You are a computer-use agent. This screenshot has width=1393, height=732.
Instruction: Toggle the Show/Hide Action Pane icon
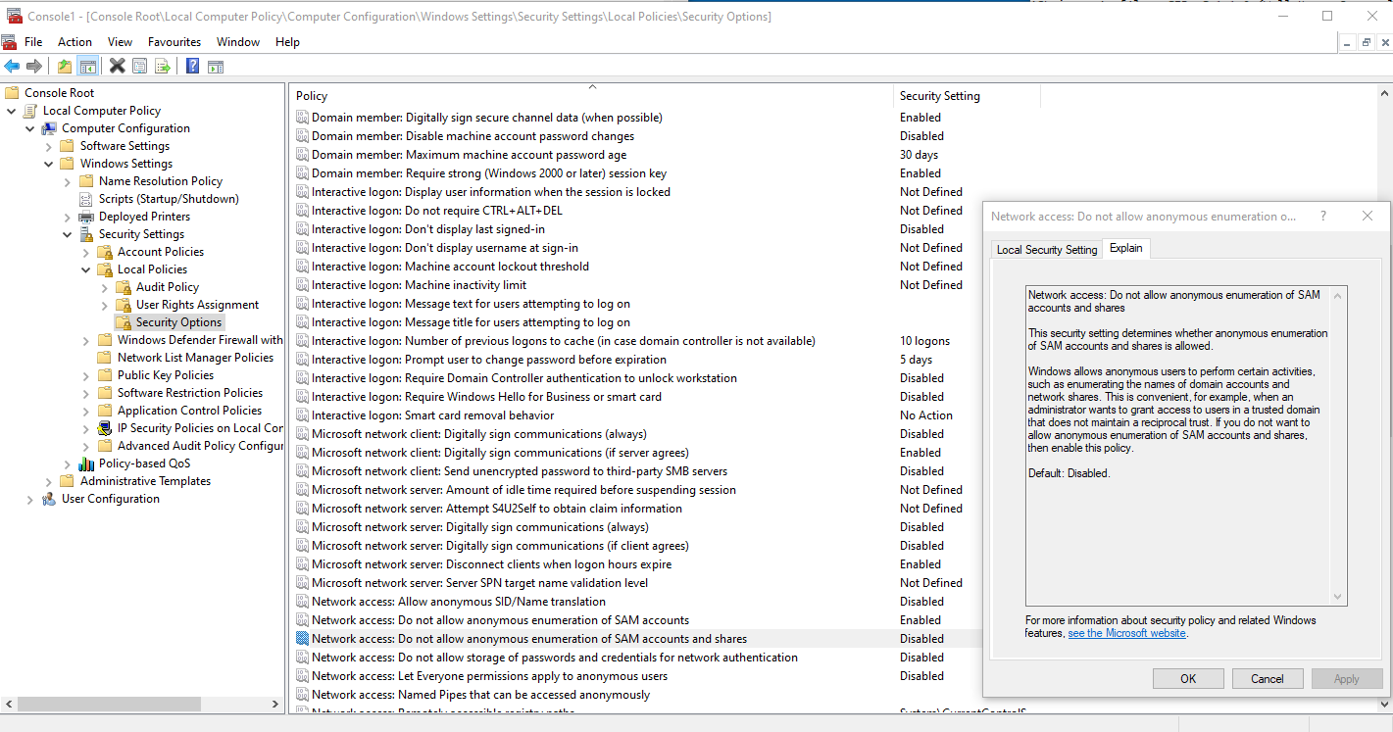pos(216,66)
